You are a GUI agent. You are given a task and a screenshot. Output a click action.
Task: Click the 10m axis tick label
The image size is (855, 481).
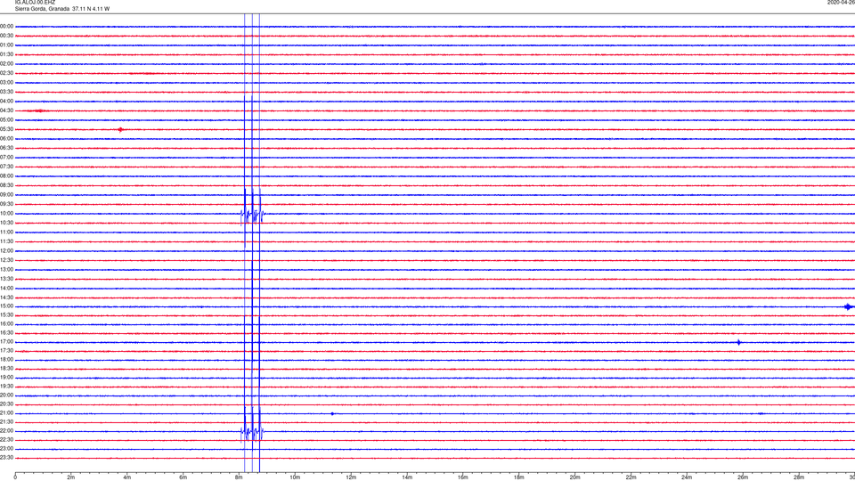[x=295, y=477]
